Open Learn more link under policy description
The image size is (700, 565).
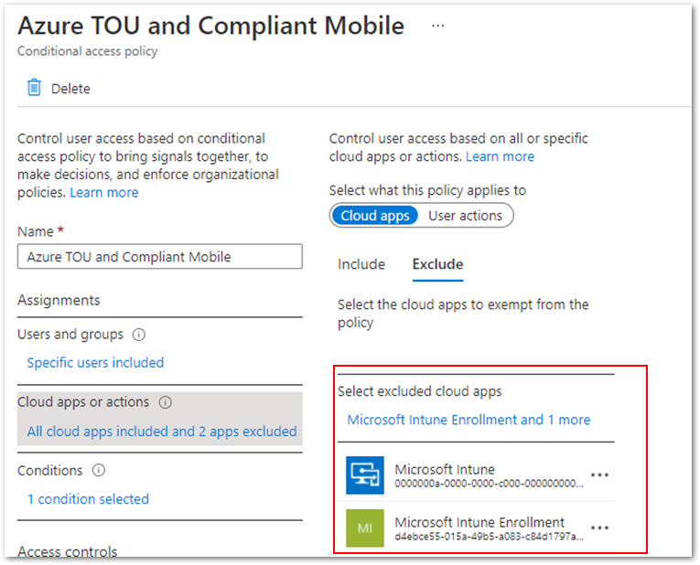pos(104,192)
